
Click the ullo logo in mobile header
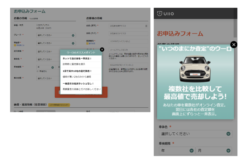[x=166, y=13]
